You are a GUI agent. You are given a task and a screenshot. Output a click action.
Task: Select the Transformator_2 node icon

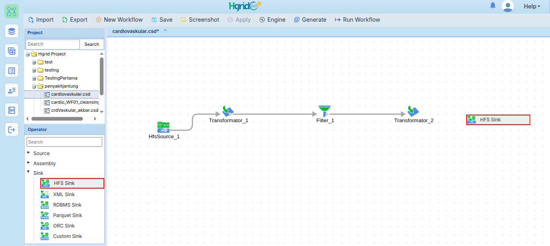[413, 111]
